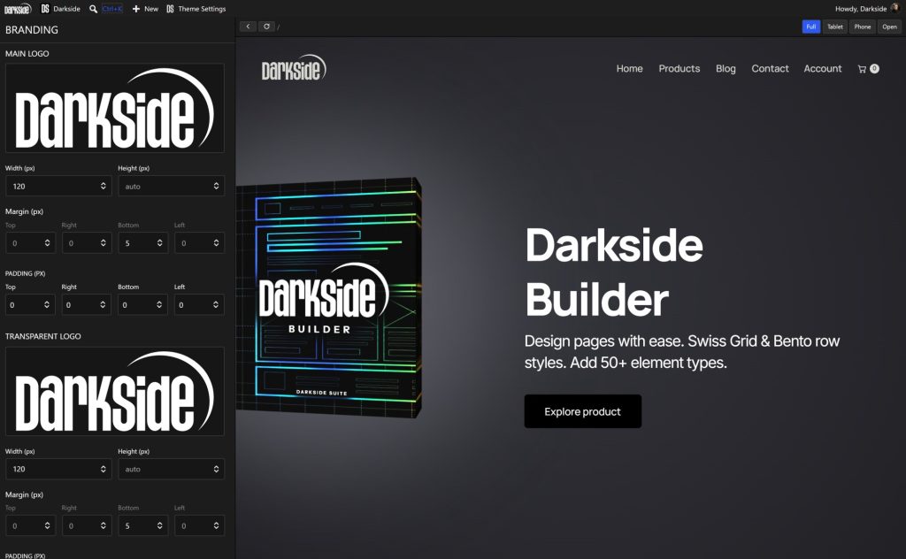Click Transparent Logo Width field

pyautogui.click(x=58, y=469)
